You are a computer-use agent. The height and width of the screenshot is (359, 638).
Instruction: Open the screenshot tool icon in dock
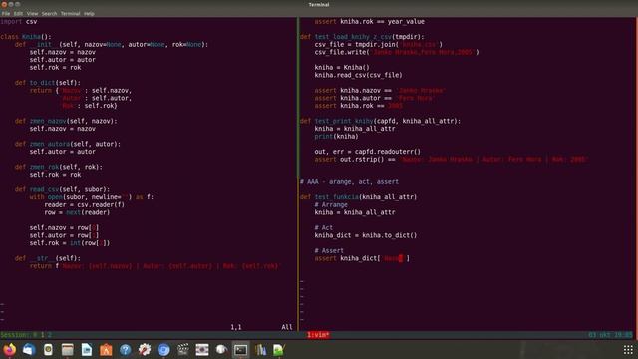point(202,350)
